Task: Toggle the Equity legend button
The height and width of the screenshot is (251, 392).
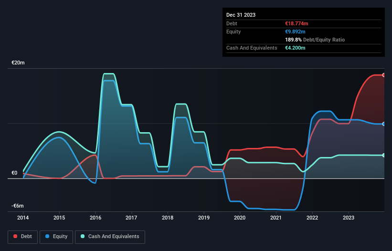Action: click(x=56, y=237)
